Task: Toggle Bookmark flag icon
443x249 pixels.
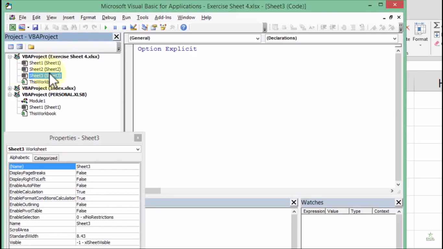Action: point(374,27)
